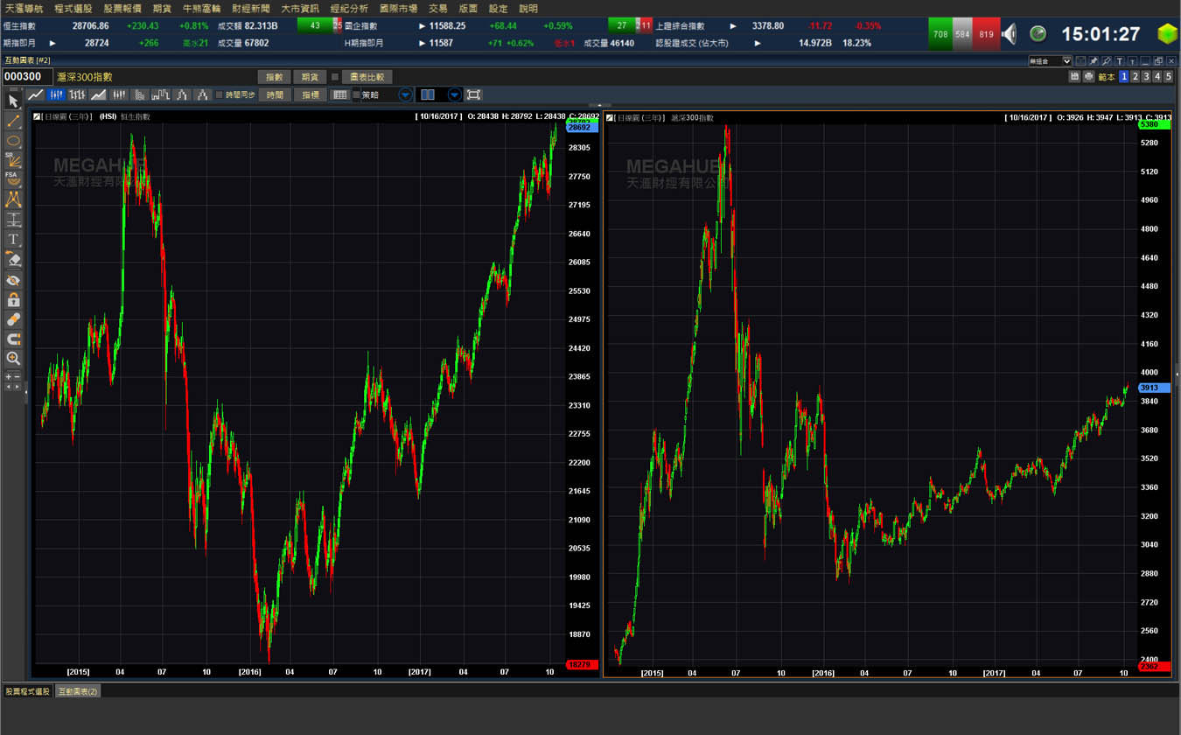Select the orange zigzag pattern tool

click(13, 199)
